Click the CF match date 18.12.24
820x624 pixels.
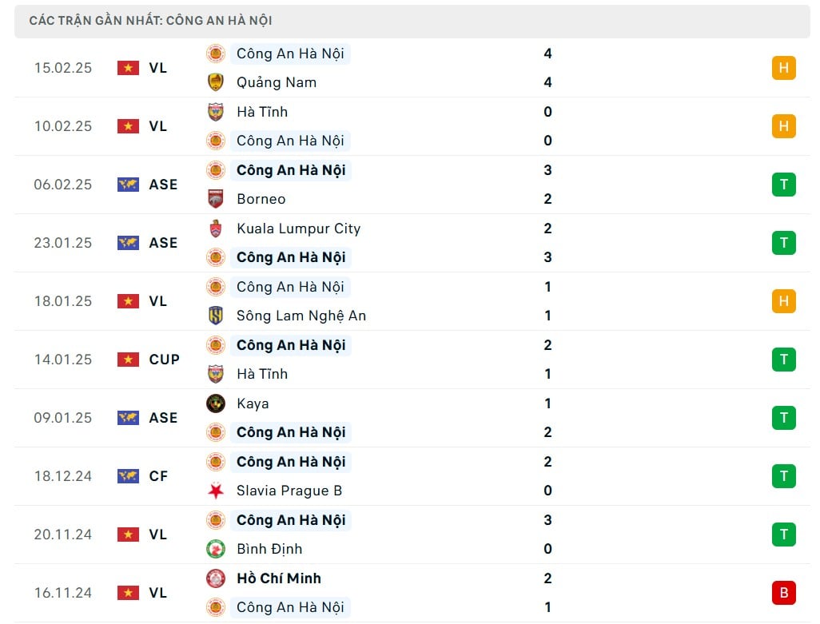point(63,476)
